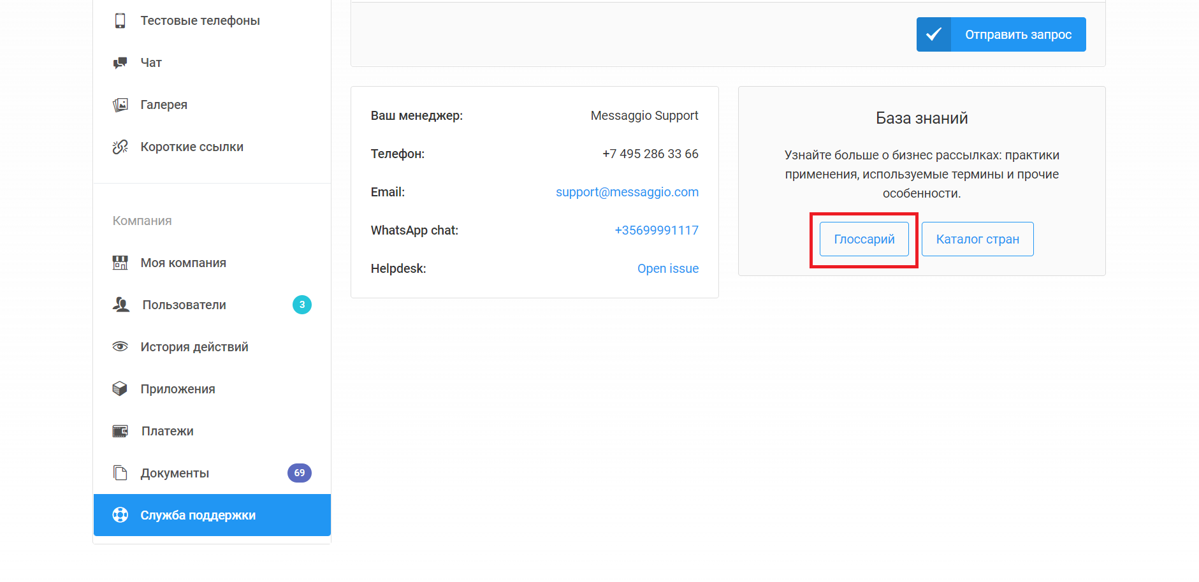The width and height of the screenshot is (1199, 582).
Task: Open the Чат menu item
Action: point(212,62)
